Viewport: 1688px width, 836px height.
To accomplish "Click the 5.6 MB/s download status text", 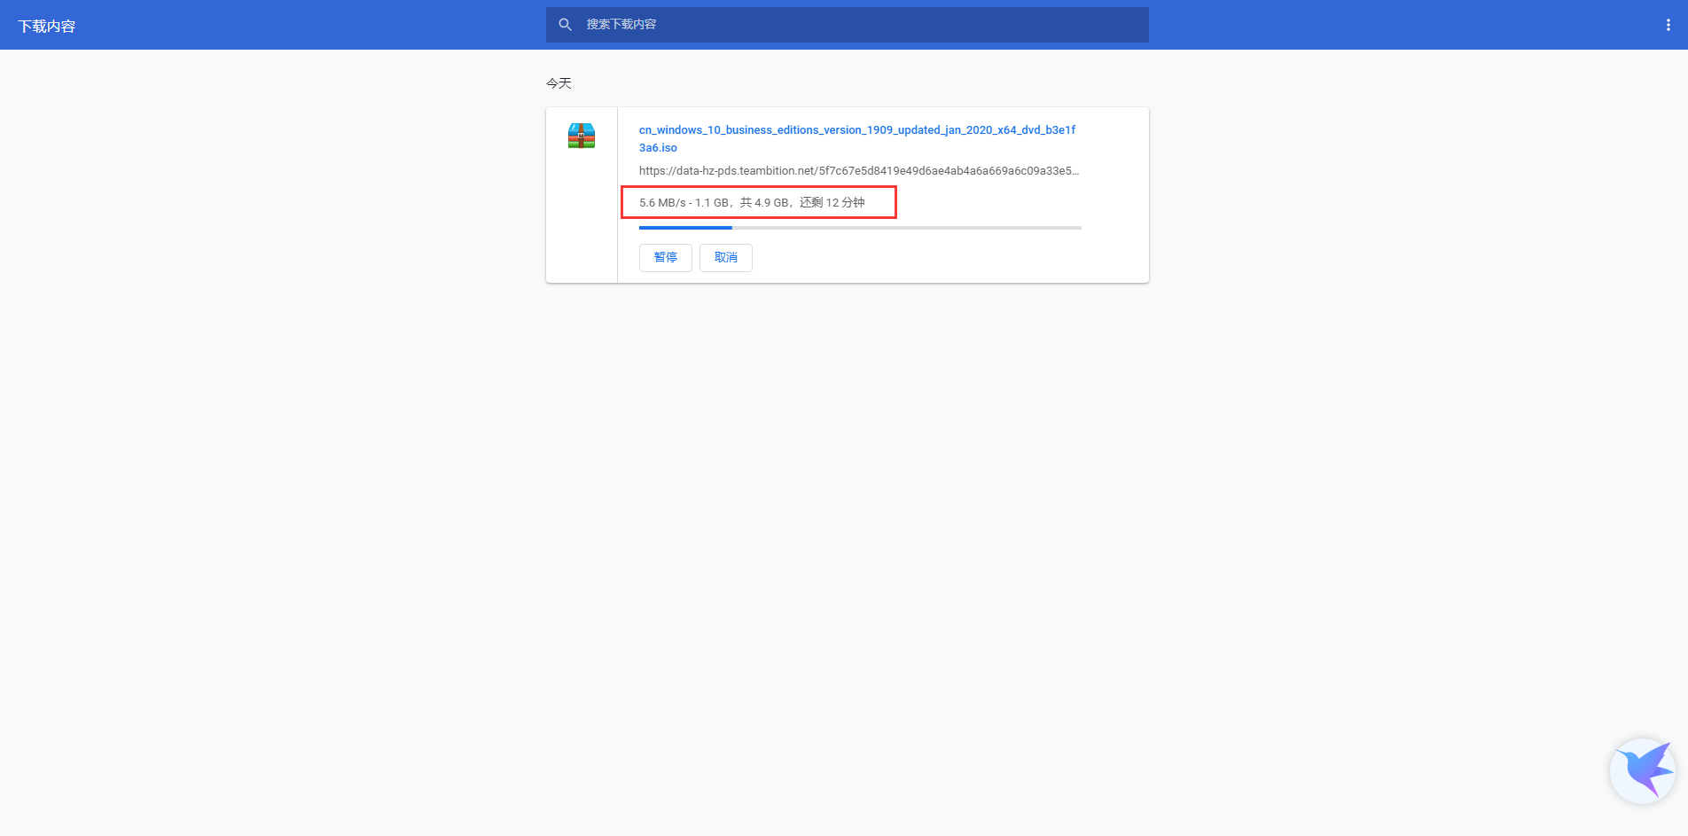I will click(752, 203).
